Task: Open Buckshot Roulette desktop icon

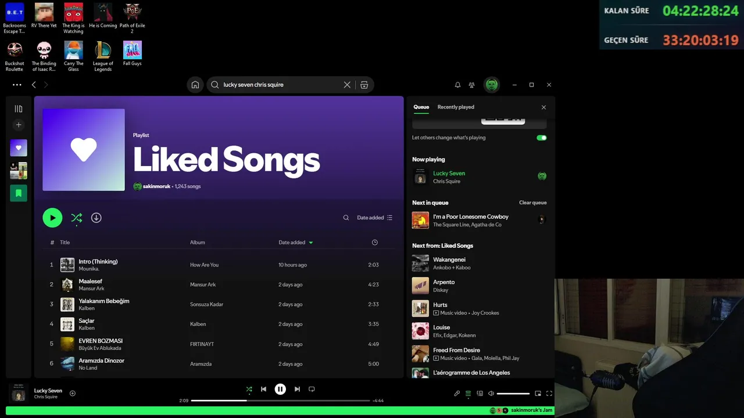Action: [x=15, y=56]
